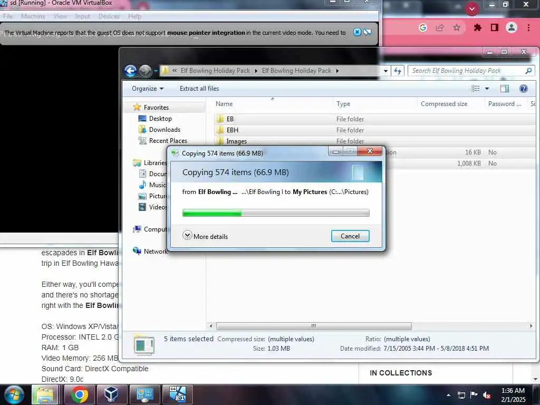Open the 8.1 VM taskbar icon
Viewport: 540px width, 405px height.
coord(177,394)
